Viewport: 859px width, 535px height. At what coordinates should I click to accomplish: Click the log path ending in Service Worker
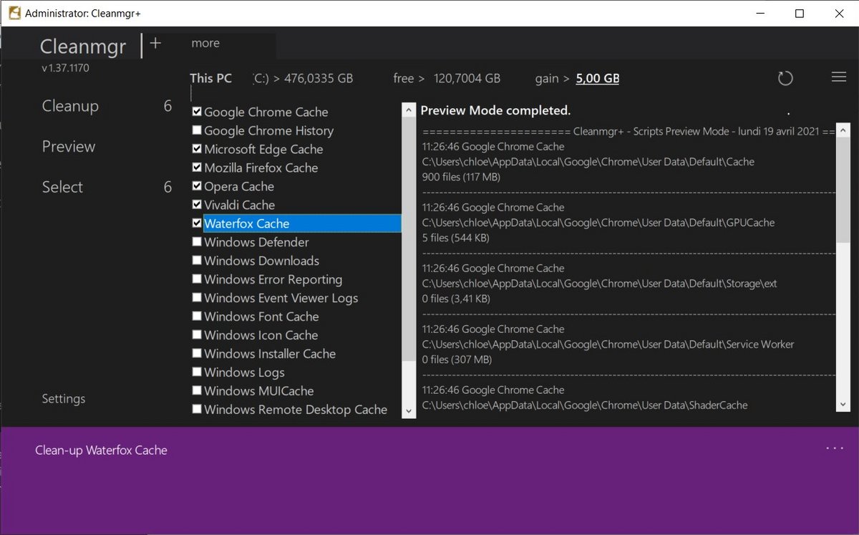click(x=608, y=344)
